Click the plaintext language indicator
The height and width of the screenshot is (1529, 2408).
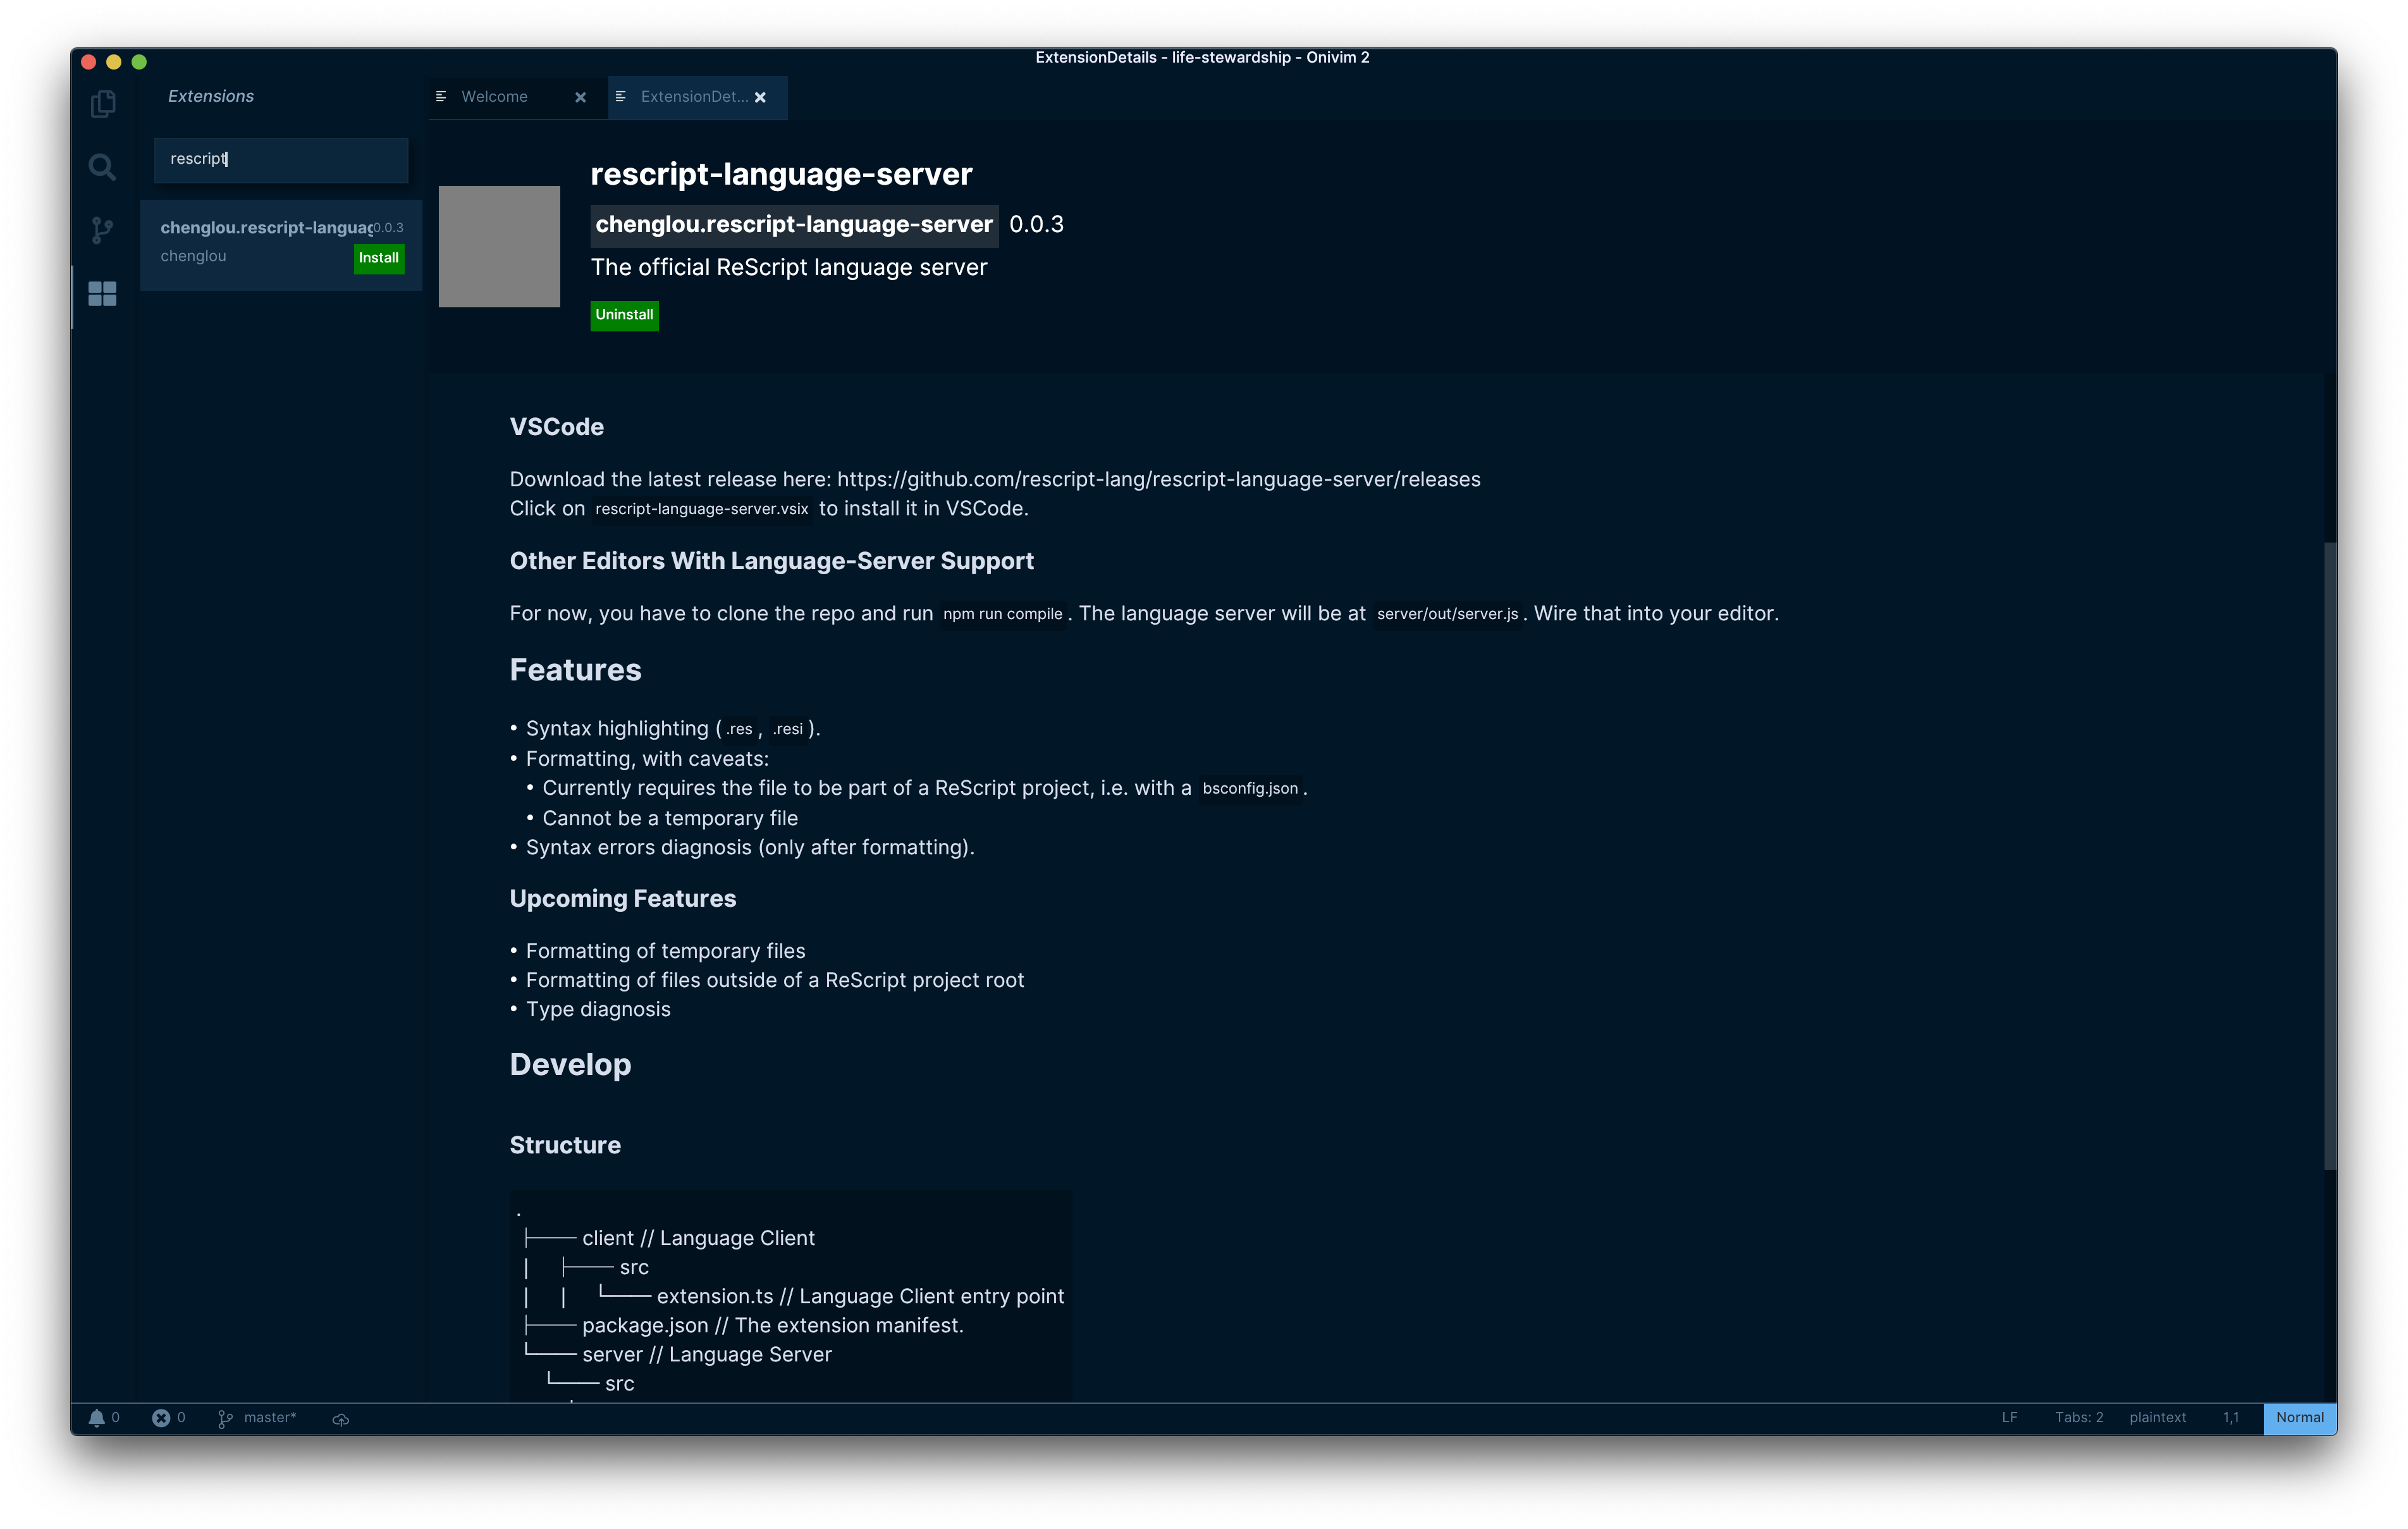coord(2157,1418)
